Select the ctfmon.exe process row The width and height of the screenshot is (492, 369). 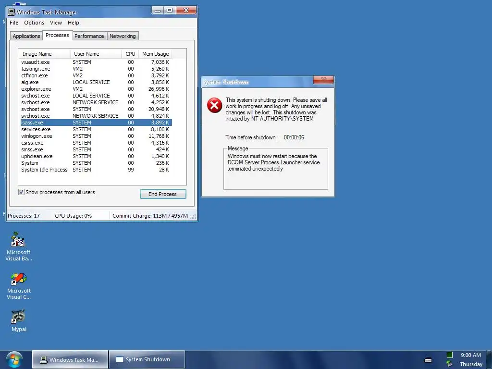[x=96, y=75]
